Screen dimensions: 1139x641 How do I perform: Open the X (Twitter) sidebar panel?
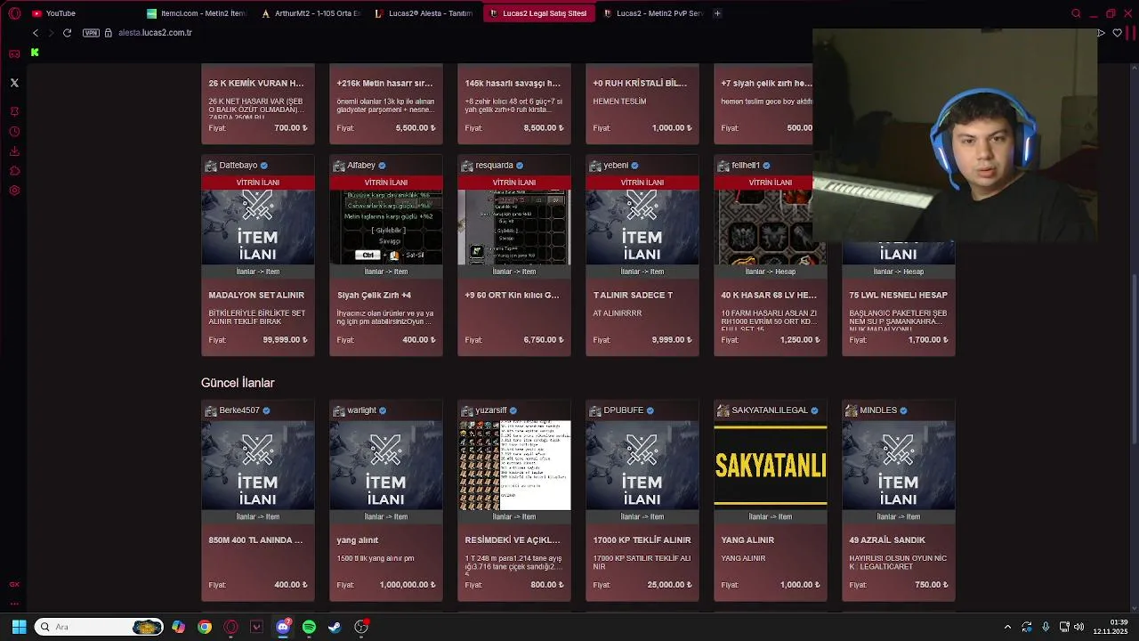(14, 83)
